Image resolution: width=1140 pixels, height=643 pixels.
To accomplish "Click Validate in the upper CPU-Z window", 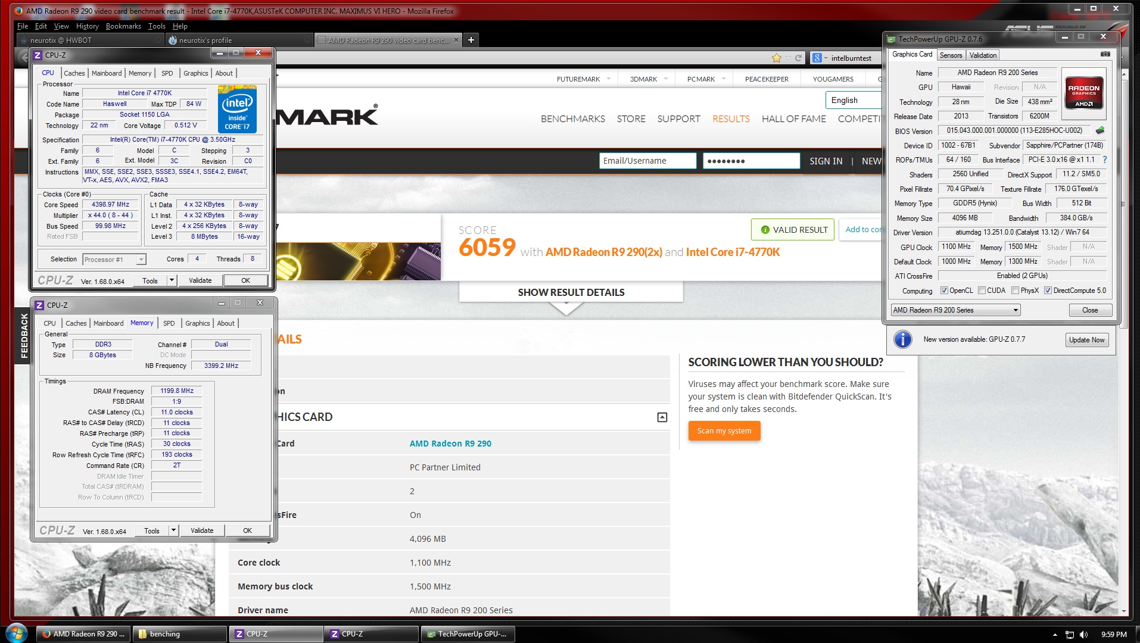I will [200, 280].
